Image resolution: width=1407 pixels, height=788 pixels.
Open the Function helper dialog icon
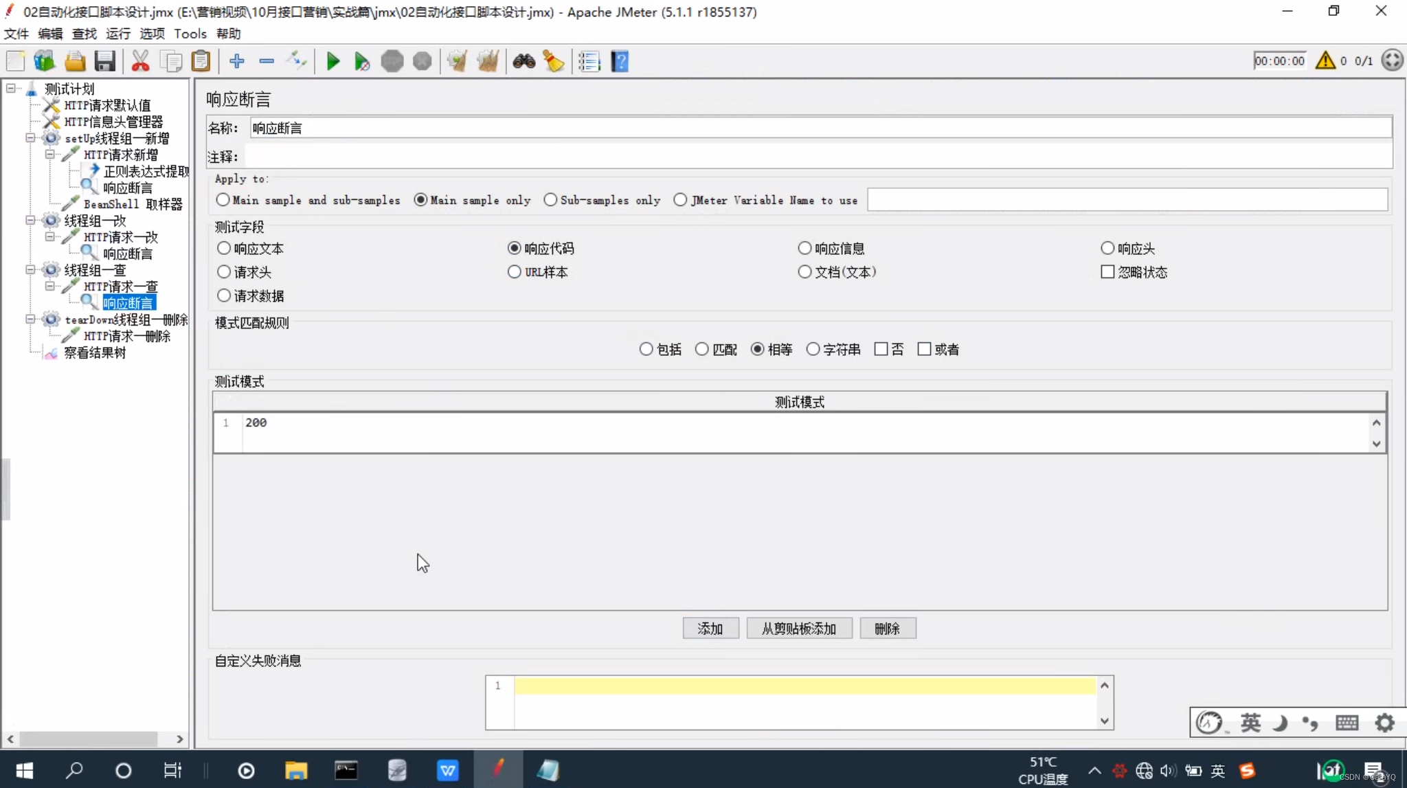589,61
